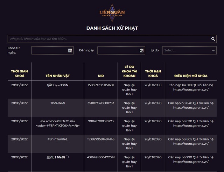Focus the account search input field
The width and height of the screenshot is (224, 172).
point(108,39)
